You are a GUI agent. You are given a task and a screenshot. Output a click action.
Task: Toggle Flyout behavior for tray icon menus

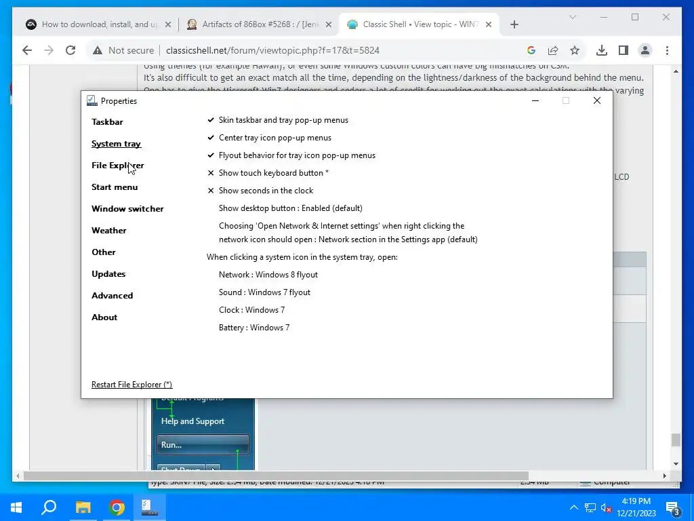[x=291, y=155]
